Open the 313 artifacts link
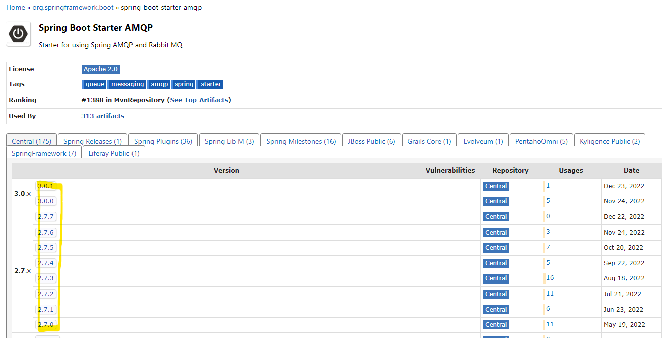 (103, 116)
